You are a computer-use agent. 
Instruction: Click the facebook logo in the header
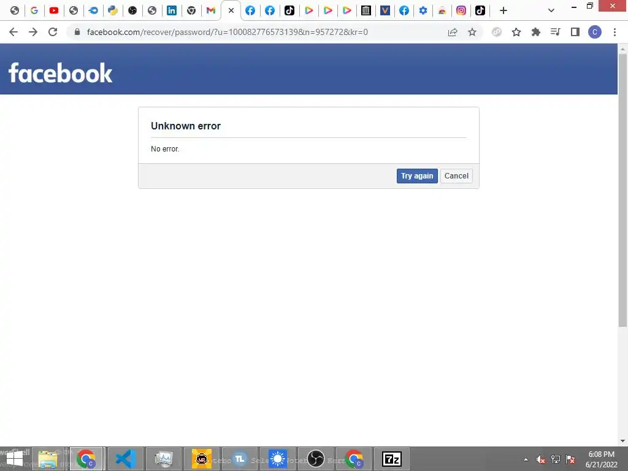61,73
